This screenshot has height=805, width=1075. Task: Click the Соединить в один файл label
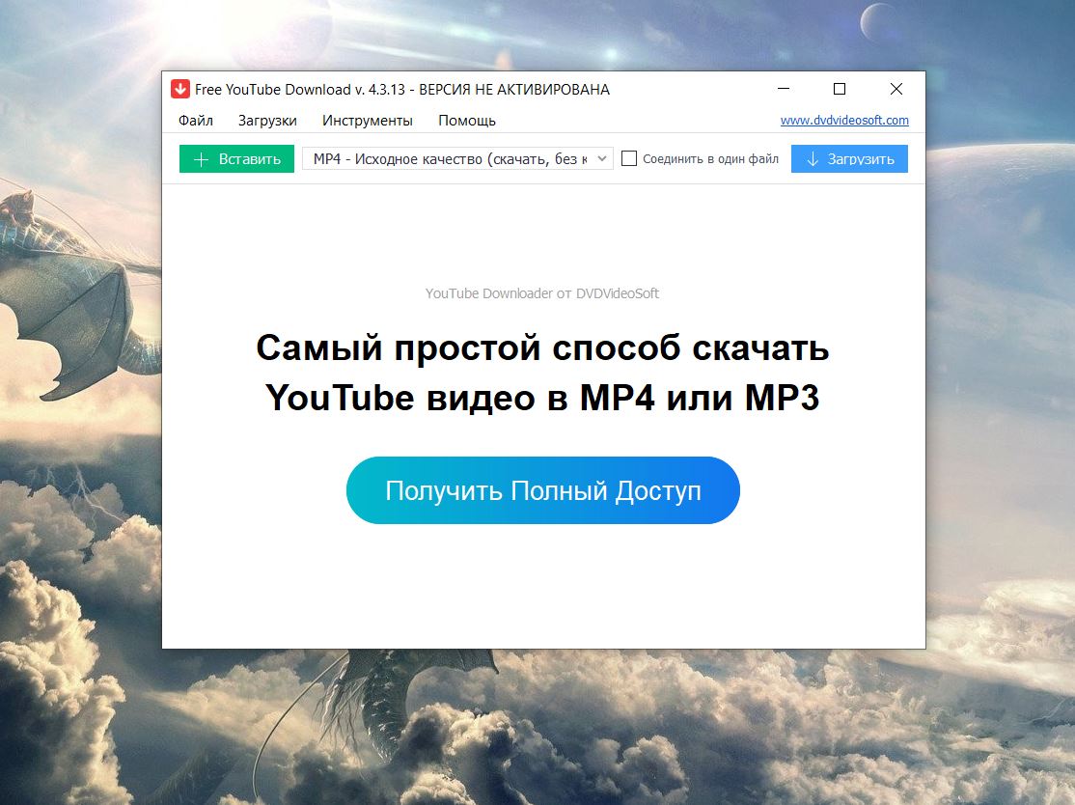point(710,159)
